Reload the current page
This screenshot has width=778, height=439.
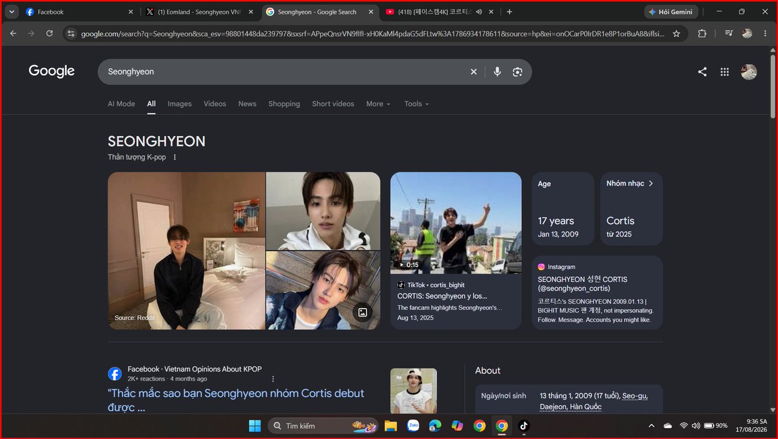[x=49, y=34]
